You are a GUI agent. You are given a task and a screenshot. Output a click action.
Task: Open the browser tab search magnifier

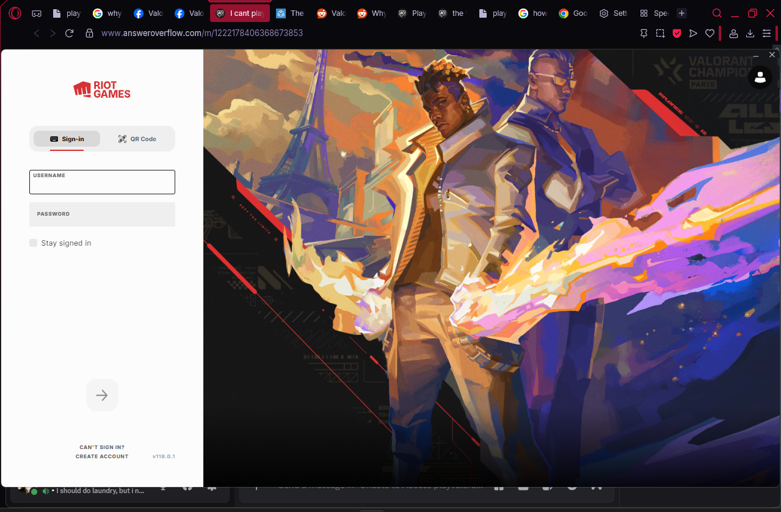717,13
